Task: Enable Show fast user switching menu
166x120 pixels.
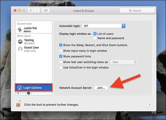Action: tap(61, 62)
